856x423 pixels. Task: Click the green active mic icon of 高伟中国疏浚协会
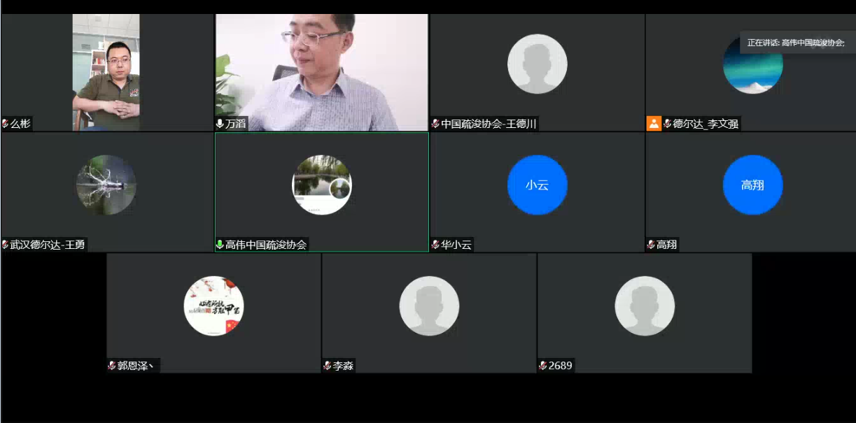[220, 245]
